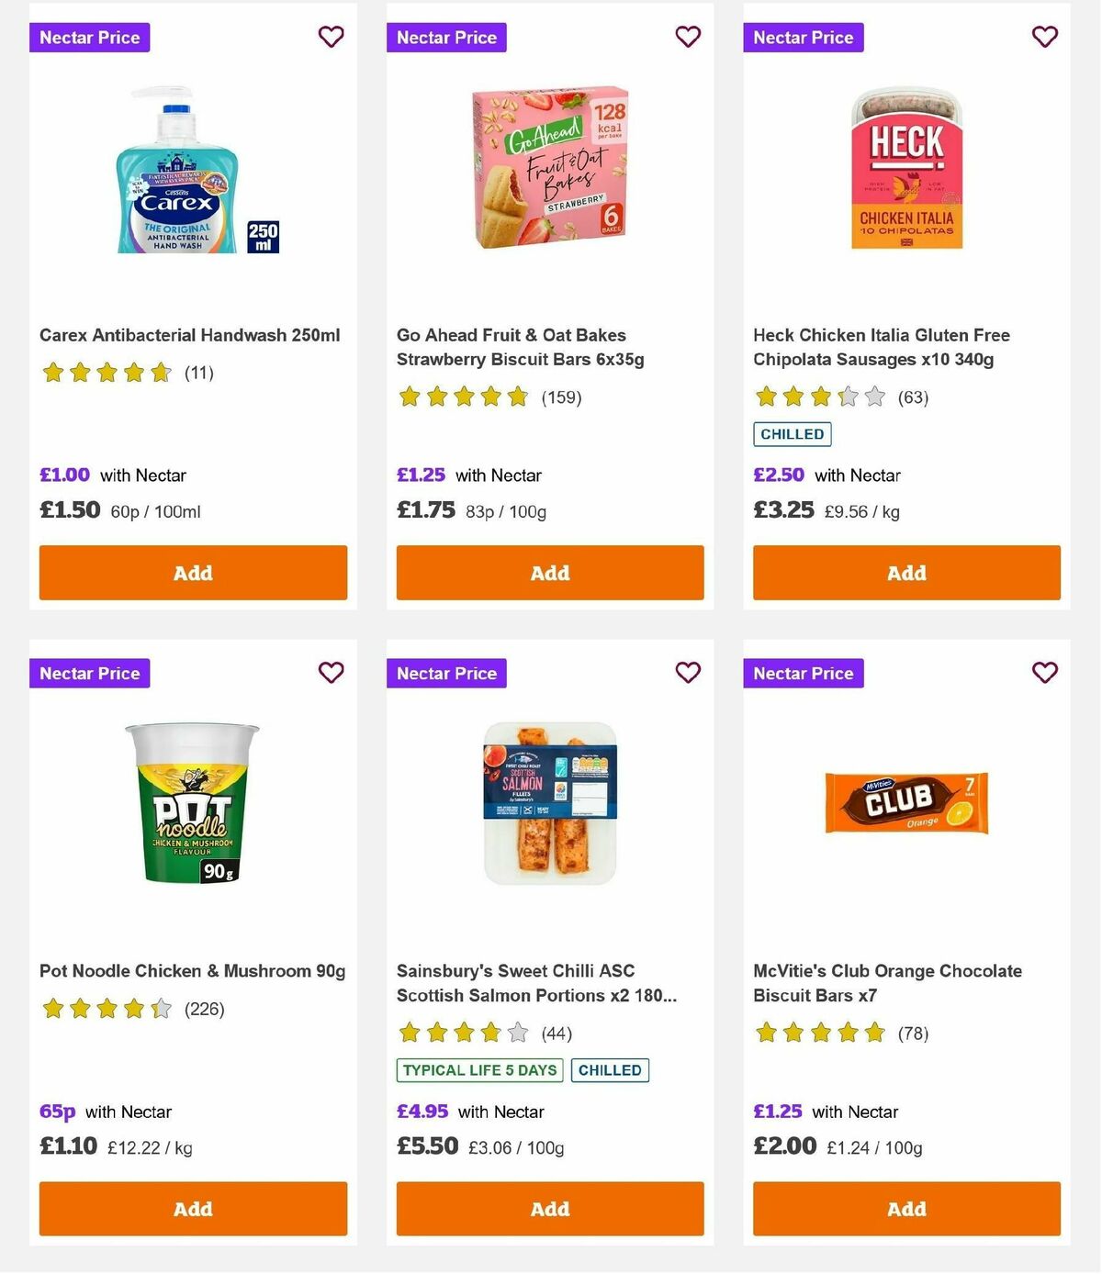Add Heck Chipolata Sausages to basket
This screenshot has width=1102, height=1274.
(906, 572)
